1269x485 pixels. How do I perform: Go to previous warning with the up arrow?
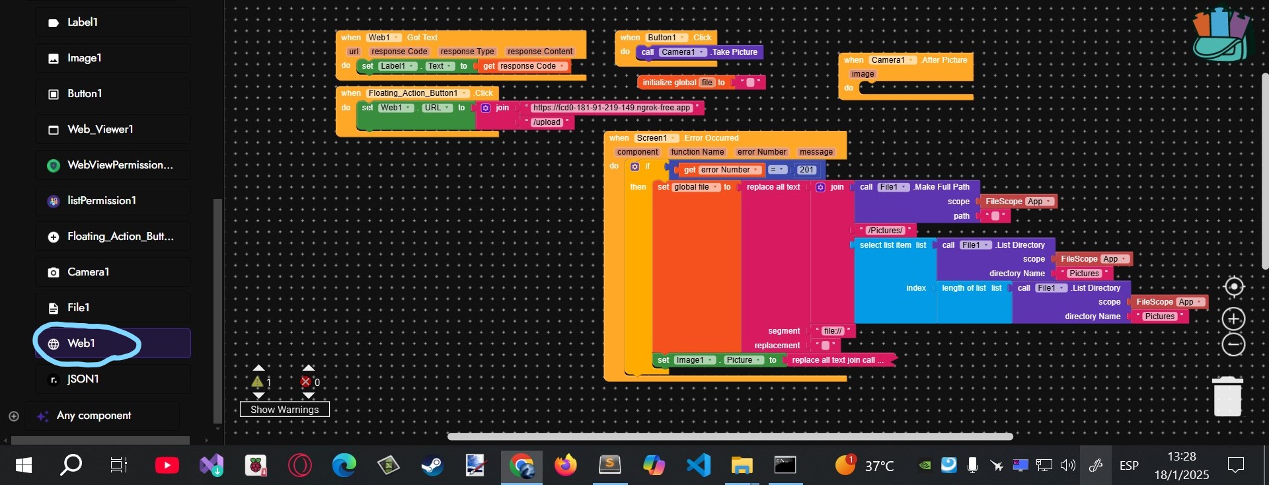tap(259, 367)
